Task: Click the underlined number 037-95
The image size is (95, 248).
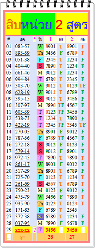Action: [22, 223]
